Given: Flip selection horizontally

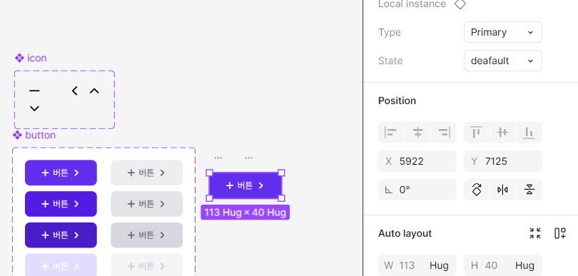Looking at the screenshot, I should 503,190.
